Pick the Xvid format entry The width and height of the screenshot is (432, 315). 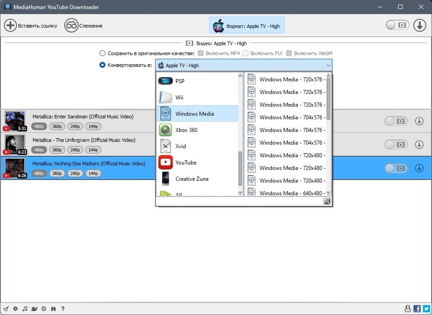tap(197, 146)
